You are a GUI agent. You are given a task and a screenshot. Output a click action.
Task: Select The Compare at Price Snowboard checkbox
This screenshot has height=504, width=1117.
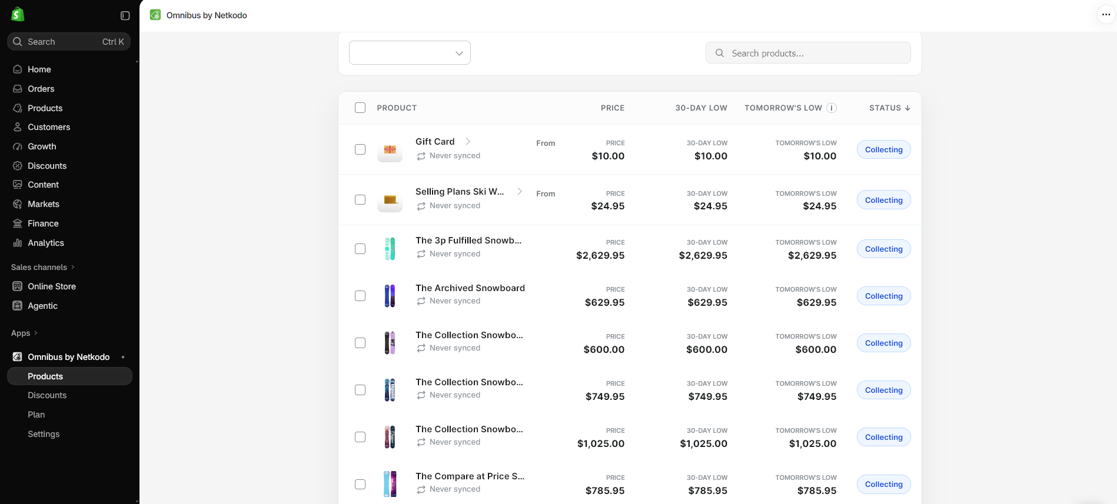[360, 484]
